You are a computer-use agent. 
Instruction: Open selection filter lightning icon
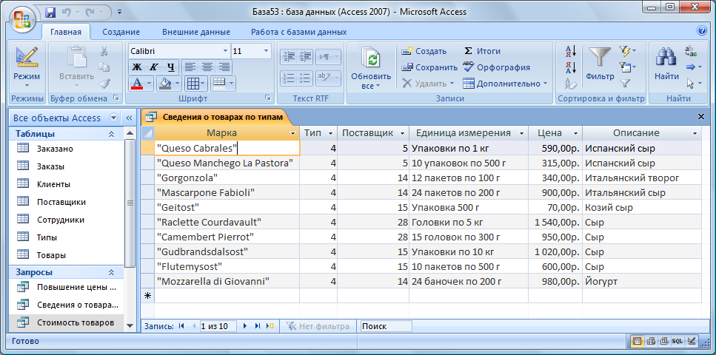pos(627,50)
